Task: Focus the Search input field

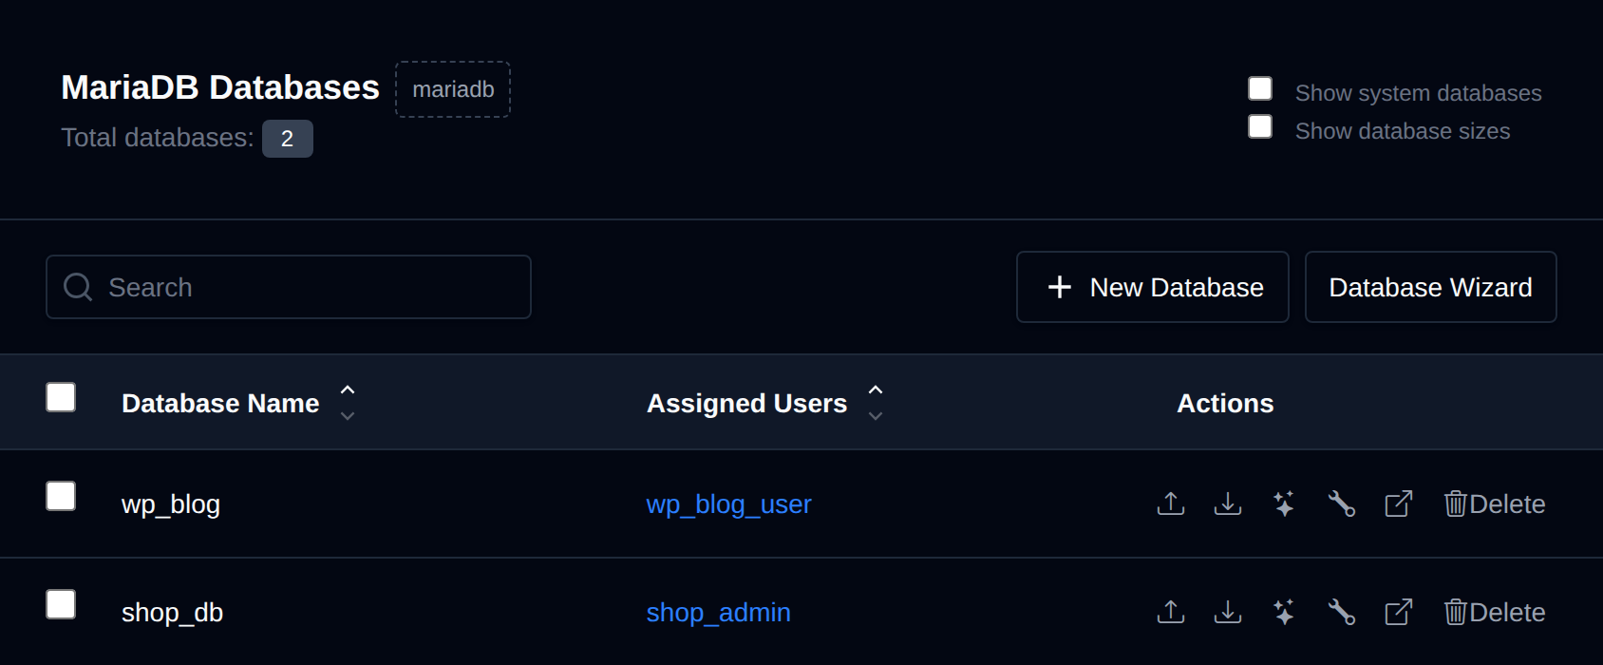Action: pos(289,287)
